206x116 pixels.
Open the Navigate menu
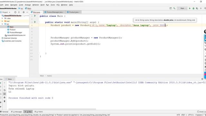[x=14, y=5]
